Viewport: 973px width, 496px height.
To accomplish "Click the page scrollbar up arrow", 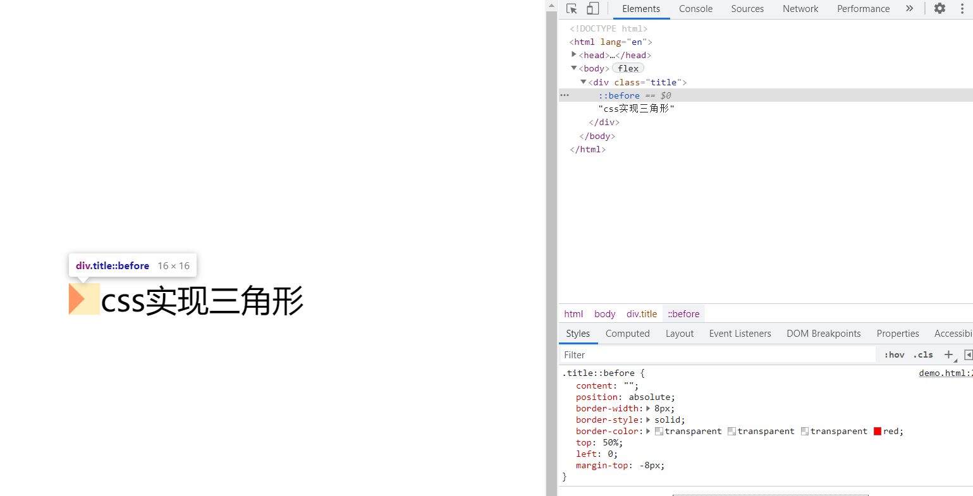I will [551, 5].
